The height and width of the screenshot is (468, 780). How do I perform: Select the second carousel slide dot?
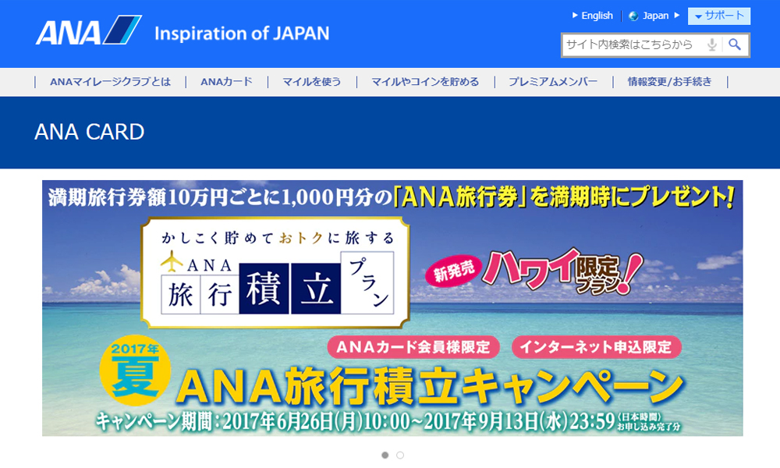pyautogui.click(x=400, y=455)
